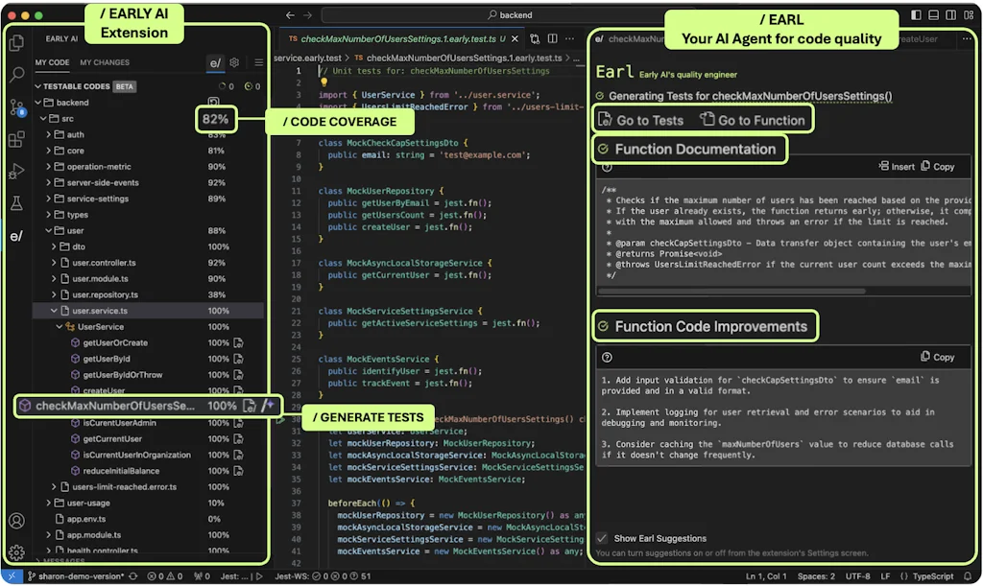Open Explorer at the top of activity bar
Image resolution: width=983 pixels, height=586 pixels.
click(15, 42)
